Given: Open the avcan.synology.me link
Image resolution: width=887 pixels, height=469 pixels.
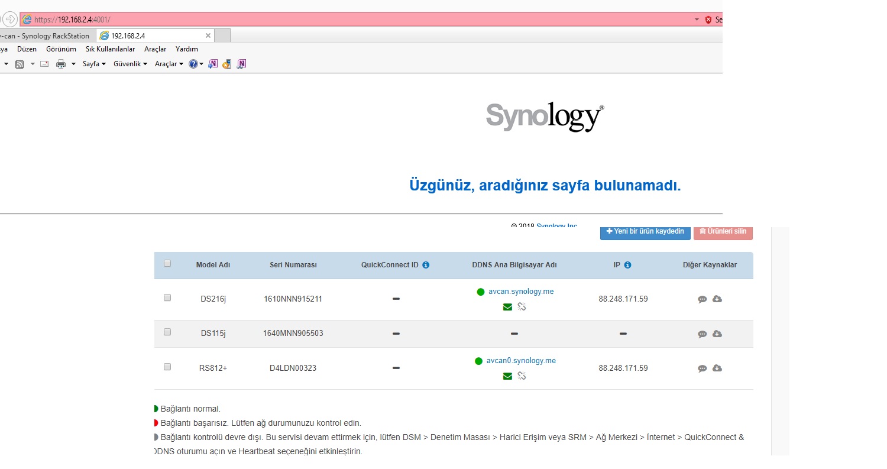Looking at the screenshot, I should coord(521,292).
